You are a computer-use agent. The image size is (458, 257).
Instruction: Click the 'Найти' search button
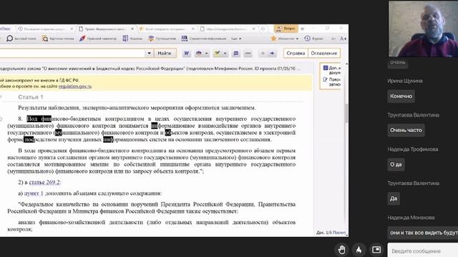(x=165, y=54)
